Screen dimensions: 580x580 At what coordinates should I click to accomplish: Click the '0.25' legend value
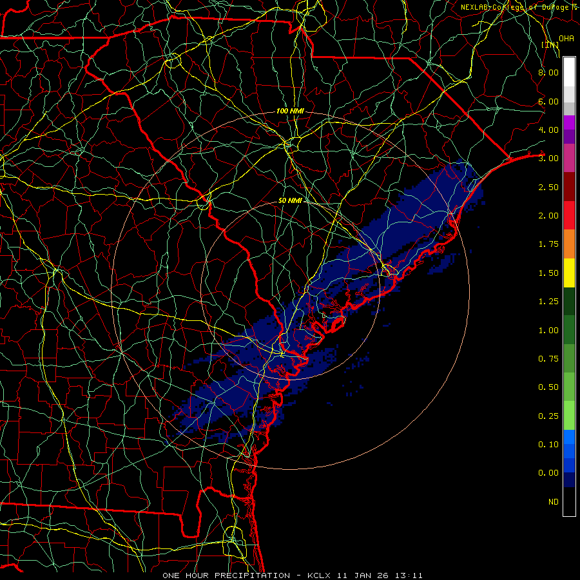548,416
